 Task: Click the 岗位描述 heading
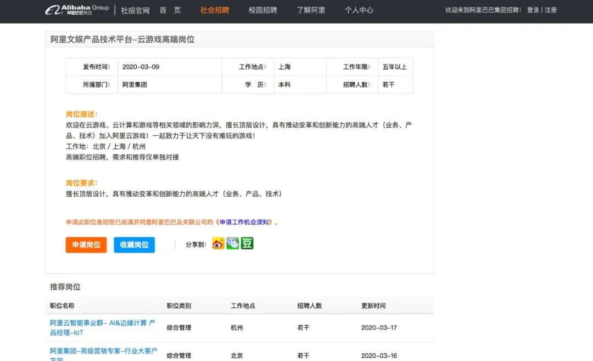point(81,114)
